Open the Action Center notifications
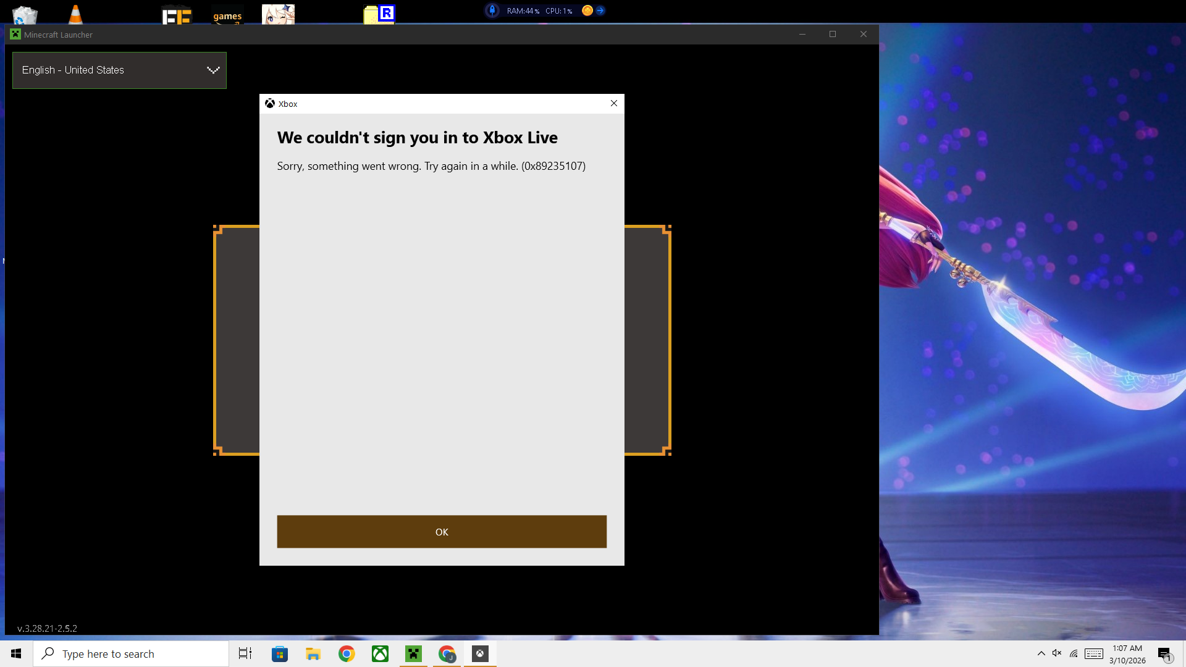Image resolution: width=1186 pixels, height=667 pixels. [x=1164, y=654]
